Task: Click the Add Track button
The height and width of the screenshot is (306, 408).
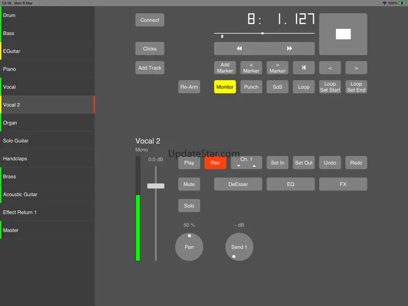Action: click(150, 67)
